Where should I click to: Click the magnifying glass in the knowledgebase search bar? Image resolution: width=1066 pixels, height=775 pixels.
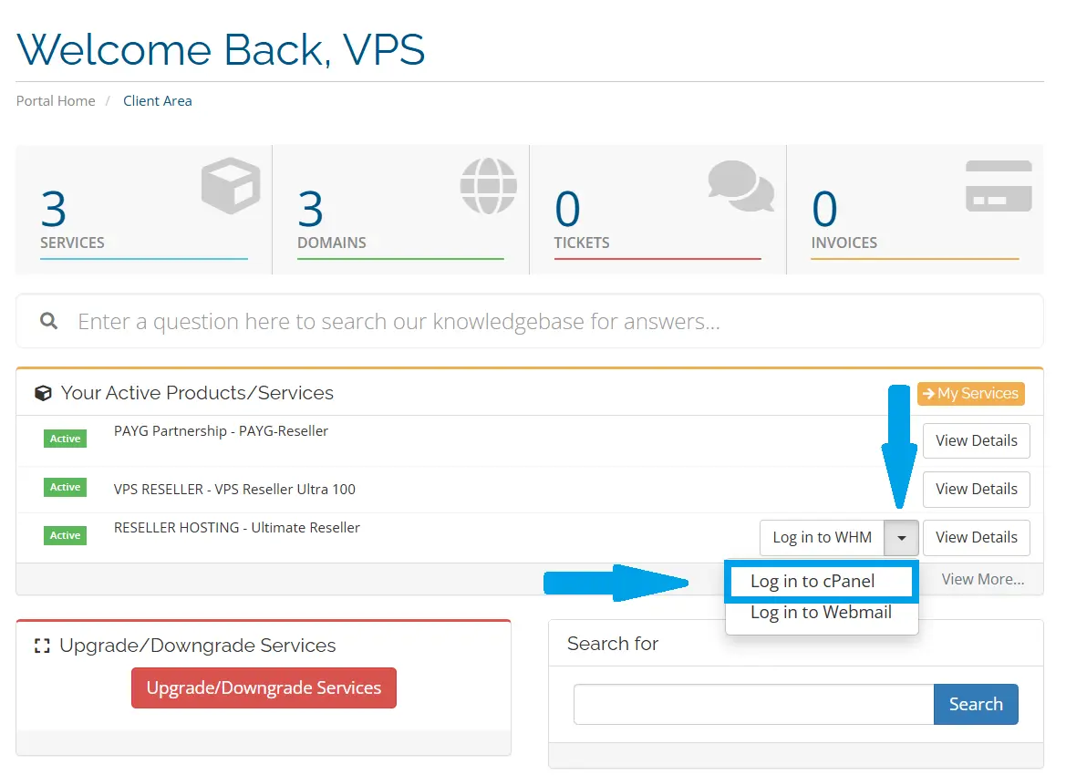[x=48, y=321]
